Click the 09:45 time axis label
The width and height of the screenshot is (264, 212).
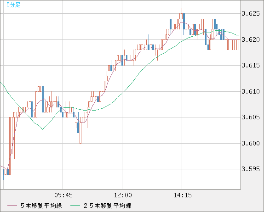coord(63,195)
